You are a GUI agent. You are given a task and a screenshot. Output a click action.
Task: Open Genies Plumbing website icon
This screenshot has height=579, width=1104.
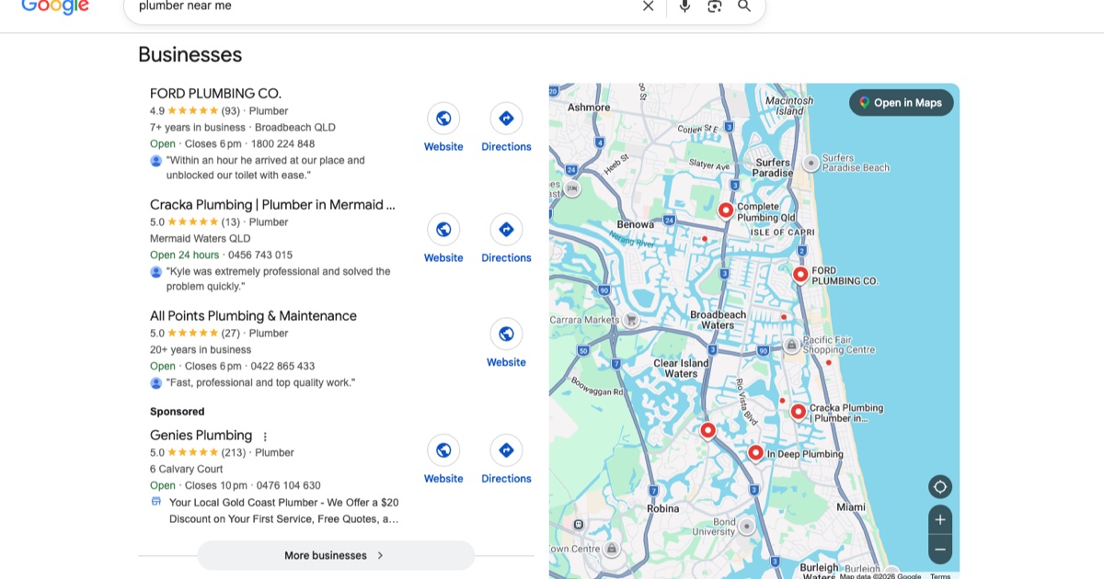tap(443, 450)
